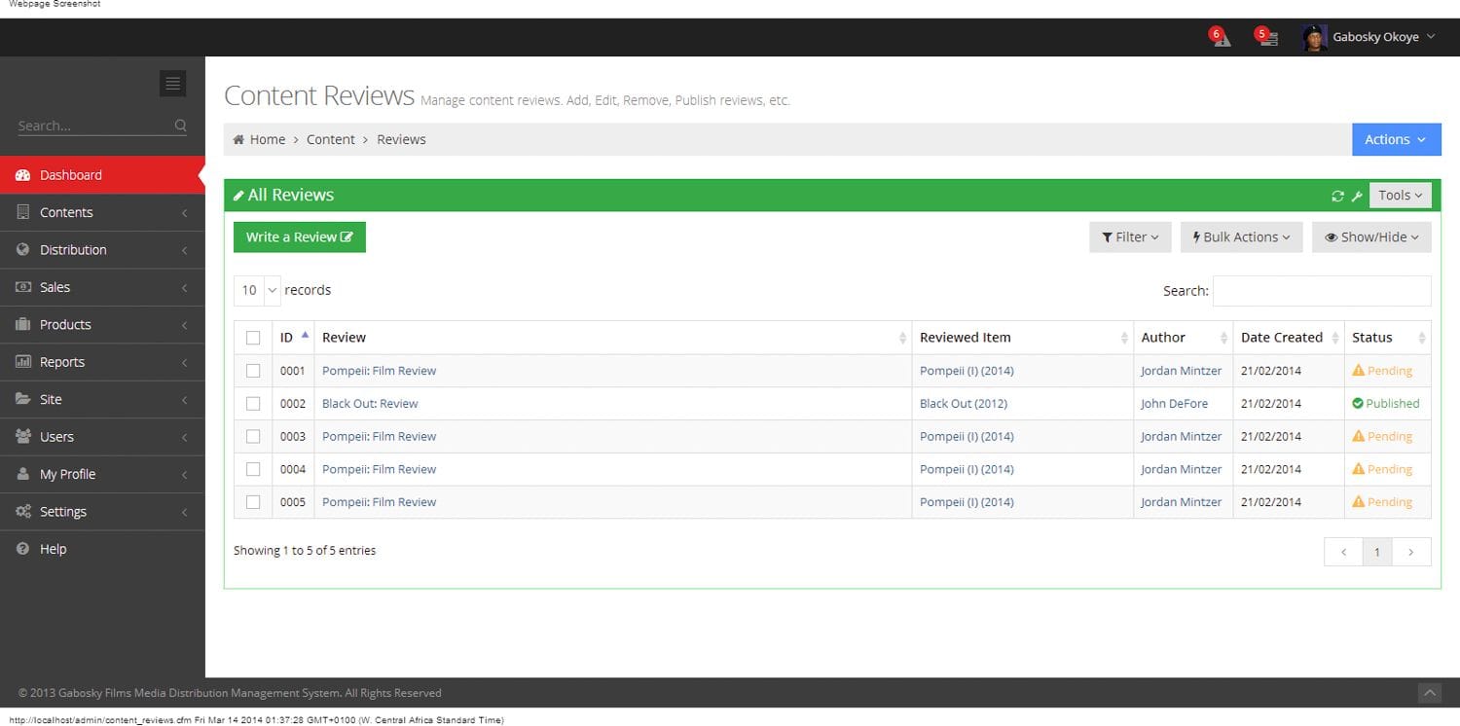Click the Site folder icon in sidebar
This screenshot has height=726, width=1460.
point(23,399)
